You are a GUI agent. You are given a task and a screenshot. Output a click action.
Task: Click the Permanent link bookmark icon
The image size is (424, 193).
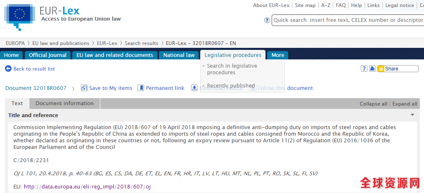point(141,88)
